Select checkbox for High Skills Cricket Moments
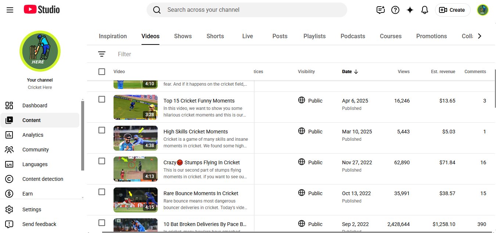 (x=102, y=130)
